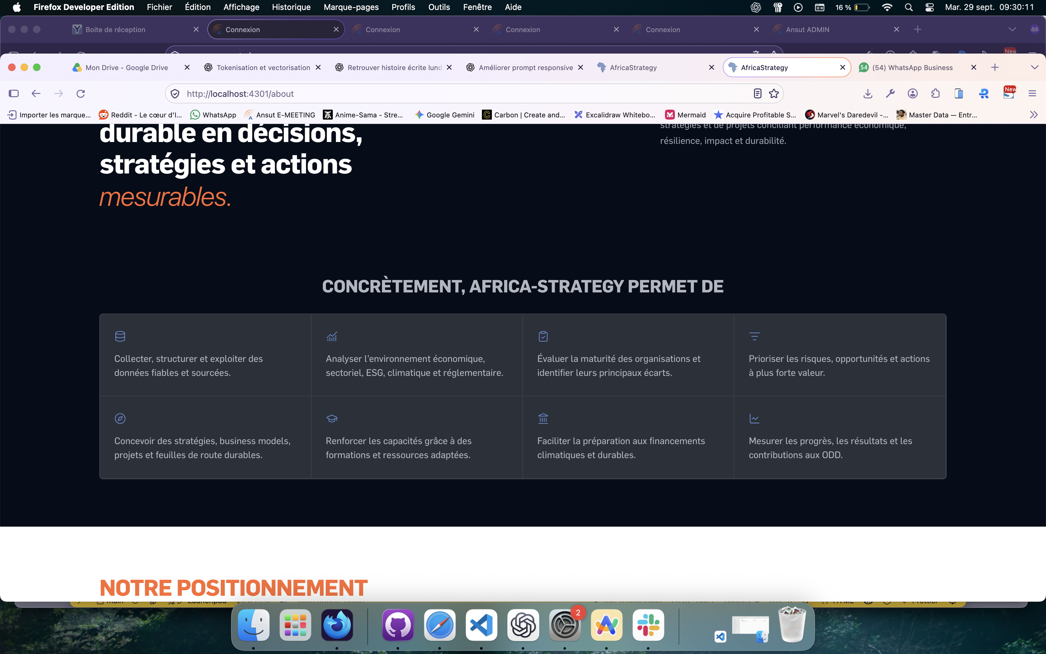Go back to the previous page
The image size is (1046, 654).
36,93
